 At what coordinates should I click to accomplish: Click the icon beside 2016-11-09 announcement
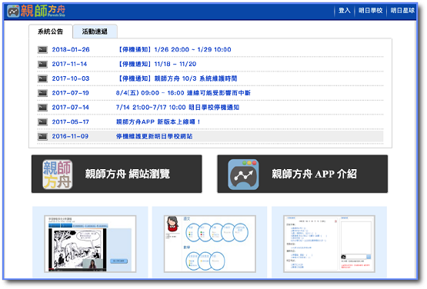click(42, 136)
